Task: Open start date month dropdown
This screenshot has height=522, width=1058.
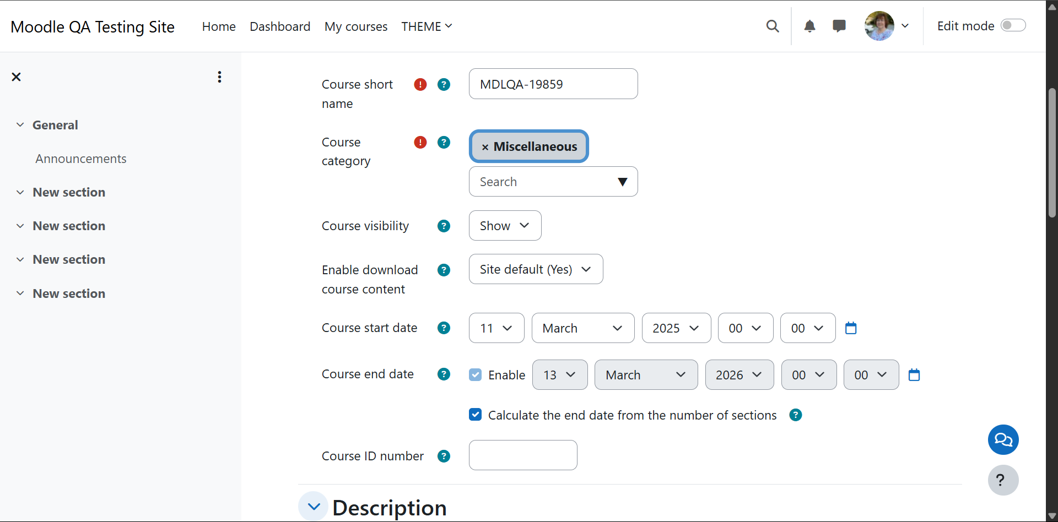Action: [583, 328]
